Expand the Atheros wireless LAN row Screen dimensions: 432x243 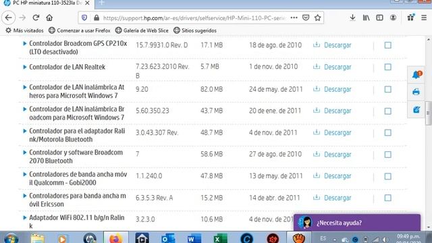[24, 87]
